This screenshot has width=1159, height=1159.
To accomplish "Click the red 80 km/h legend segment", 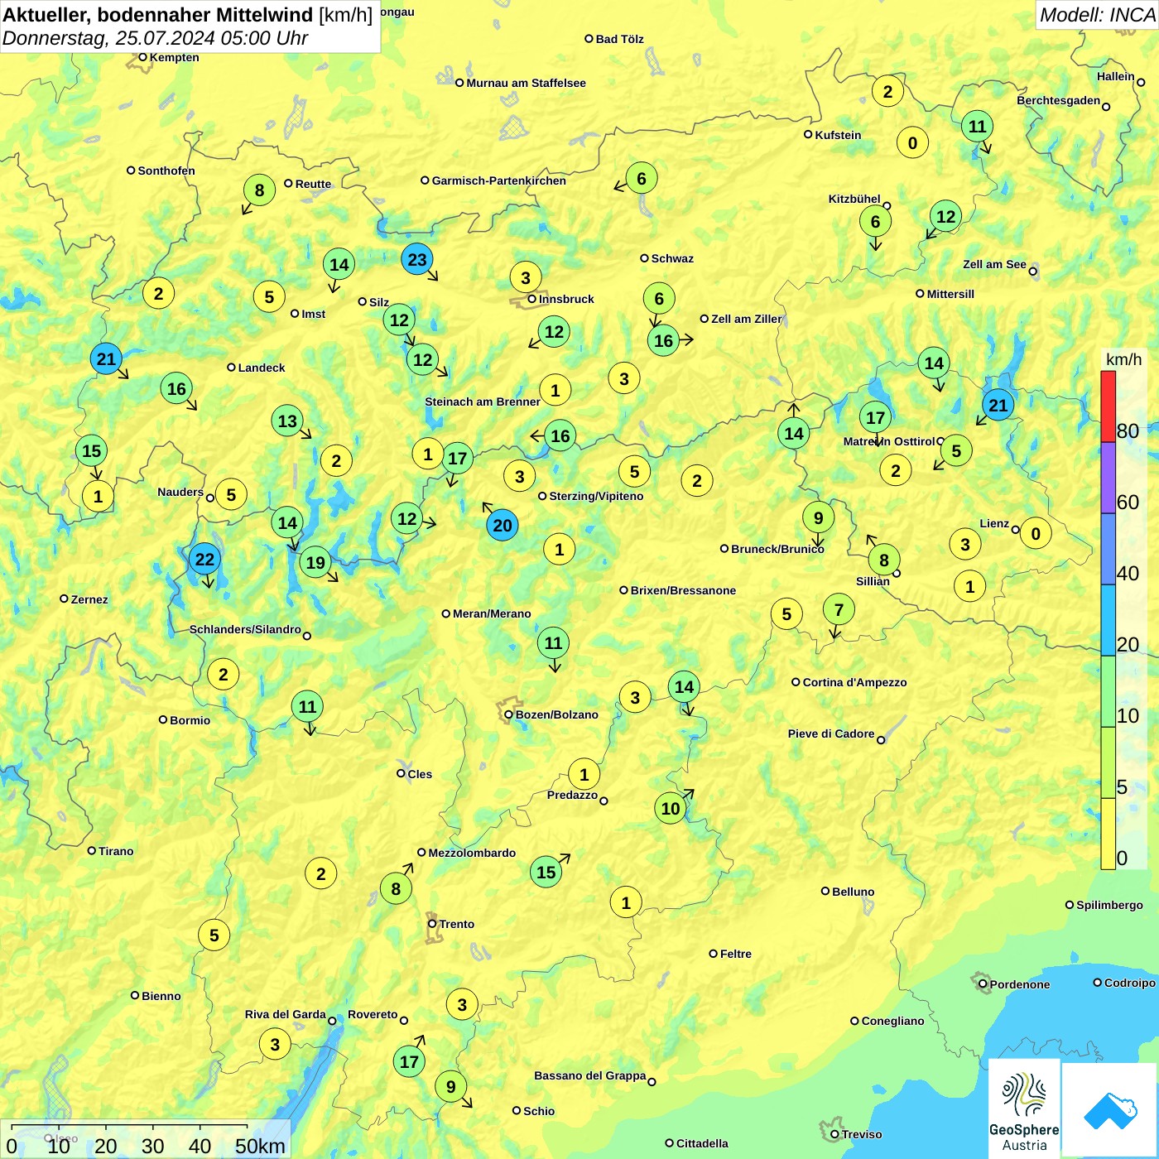I will pyautogui.click(x=1108, y=406).
